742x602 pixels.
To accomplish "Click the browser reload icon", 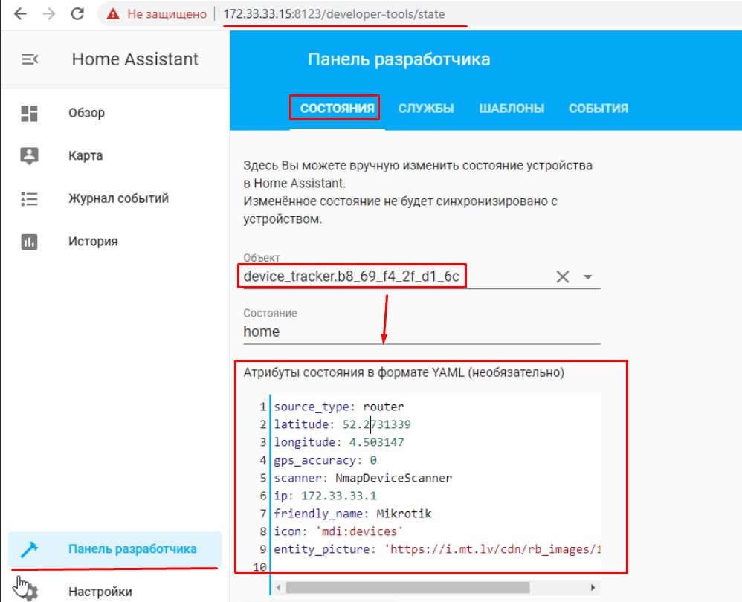I will pyautogui.click(x=77, y=14).
